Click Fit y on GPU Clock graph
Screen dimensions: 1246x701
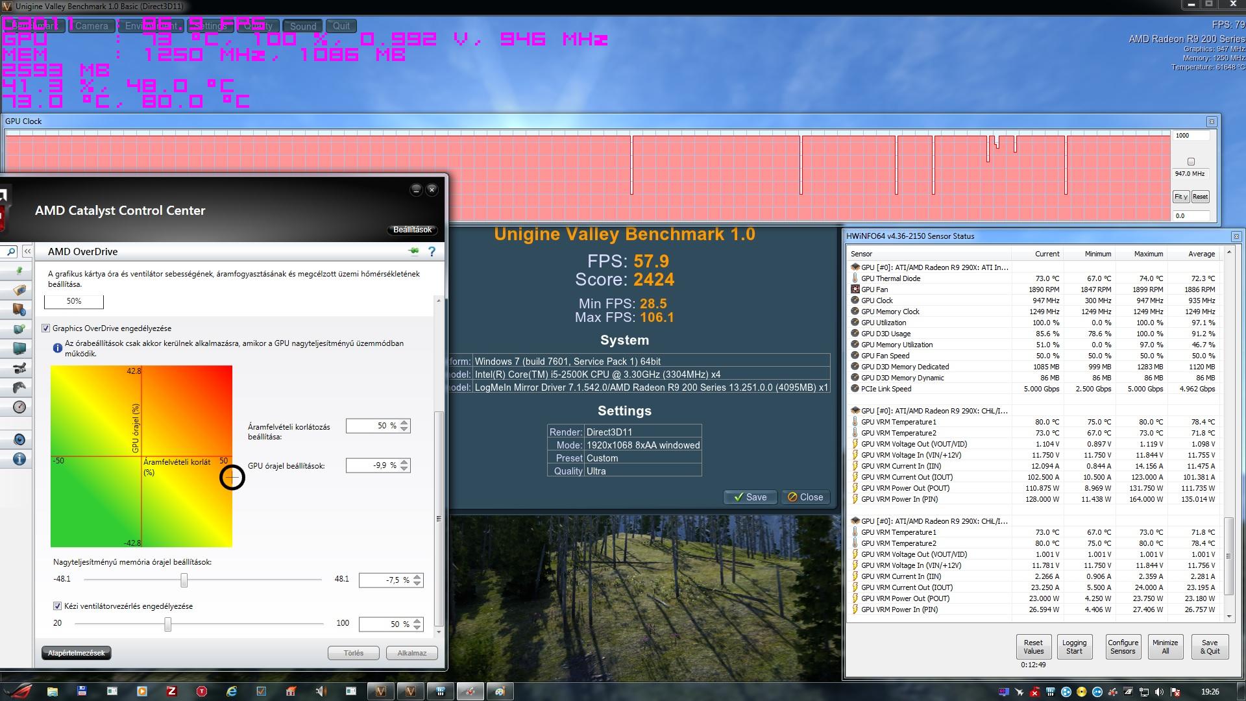click(1180, 197)
